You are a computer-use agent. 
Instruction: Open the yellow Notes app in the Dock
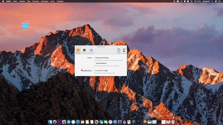point(87,122)
